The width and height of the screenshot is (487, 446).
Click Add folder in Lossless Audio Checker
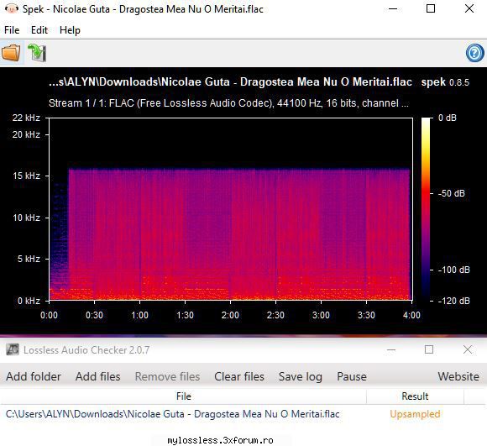tap(34, 376)
